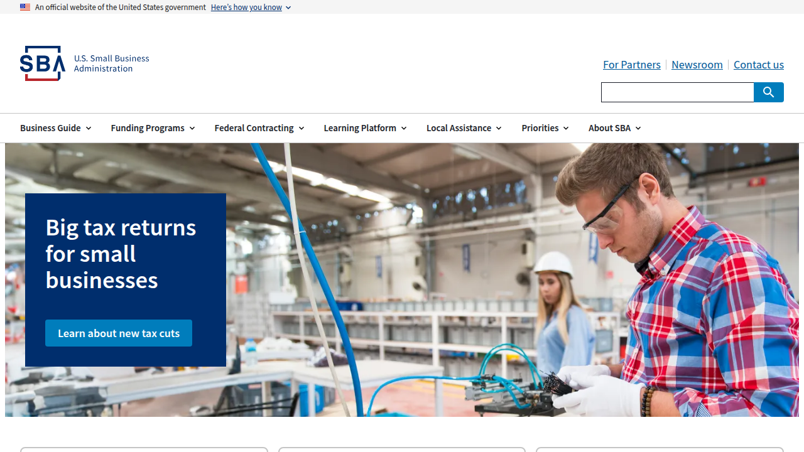This screenshot has width=804, height=452.
Task: Click Learn about new tax cuts button
Action: pos(118,333)
